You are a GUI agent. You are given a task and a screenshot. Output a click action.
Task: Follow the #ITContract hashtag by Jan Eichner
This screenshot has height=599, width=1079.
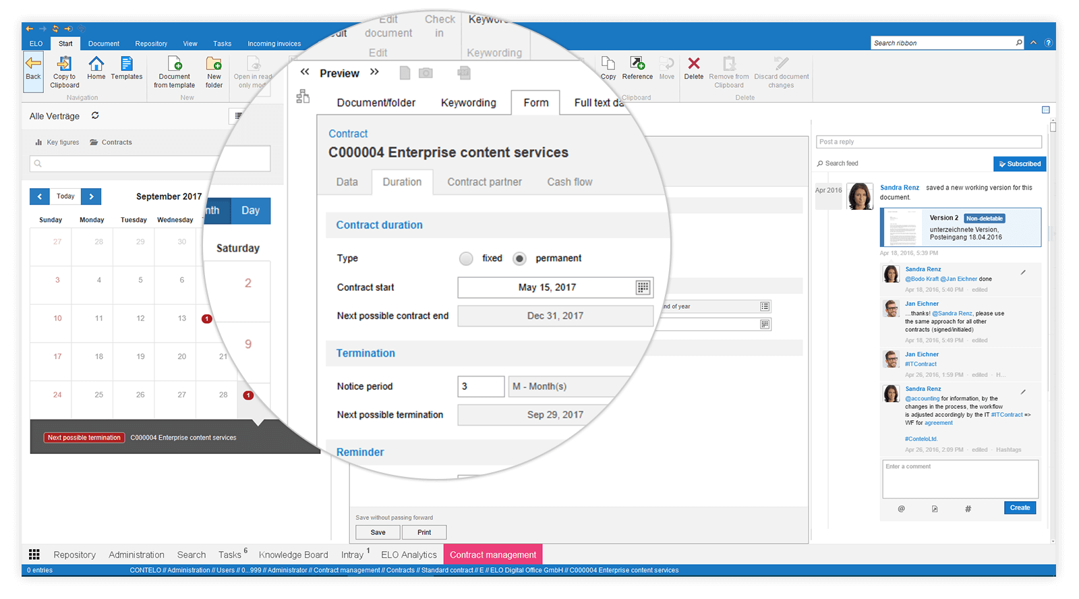[921, 364]
